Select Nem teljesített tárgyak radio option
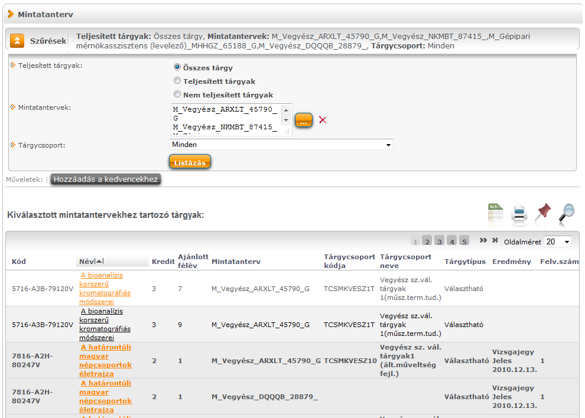This screenshot has width=585, height=418. (177, 94)
